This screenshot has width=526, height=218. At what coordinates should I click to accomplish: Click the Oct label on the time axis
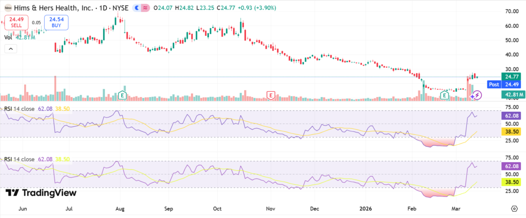coord(217,209)
